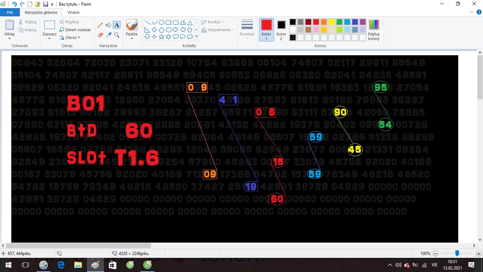Open the Wklej paste dropdown arrow
The image size is (483, 272).
tap(10, 38)
